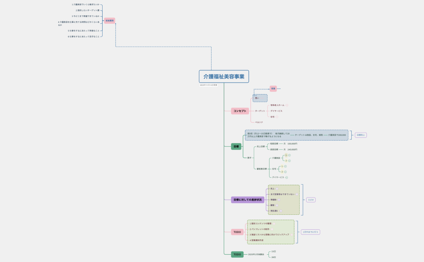Select the purple 目標に対しての進捗状況 node

click(247, 200)
